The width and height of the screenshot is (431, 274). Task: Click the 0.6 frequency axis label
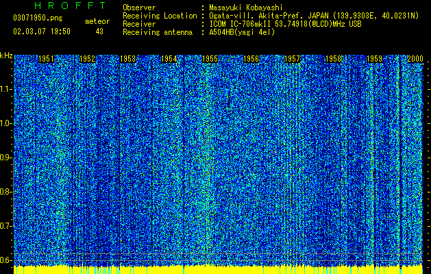(6, 260)
